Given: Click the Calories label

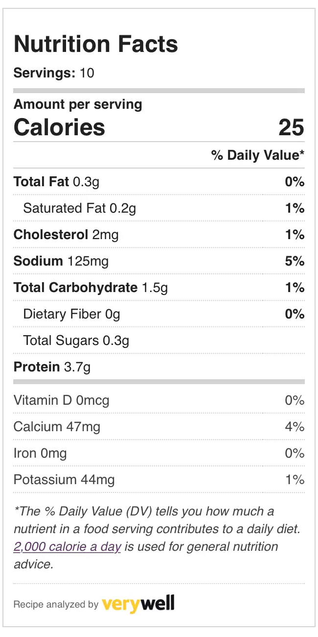Looking at the screenshot, I should 59,127.
